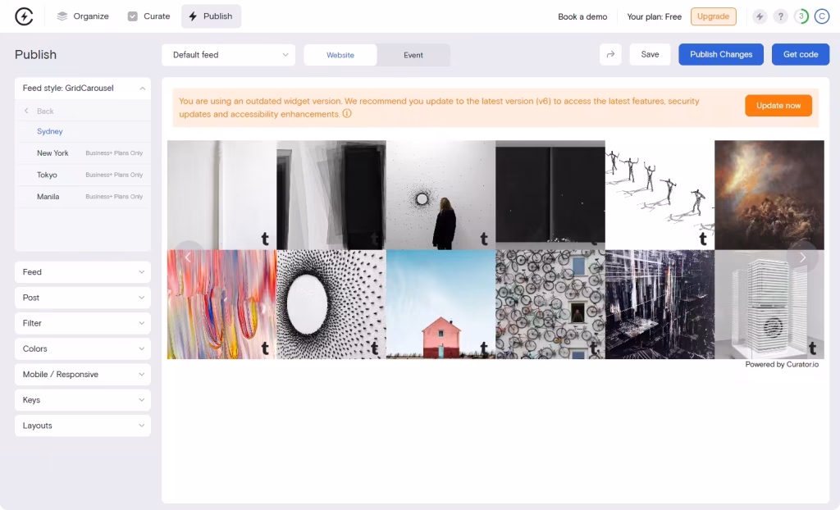Viewport: 840px width, 510px height.
Task: Click the carousel next arrow
Action: pyautogui.click(x=802, y=257)
